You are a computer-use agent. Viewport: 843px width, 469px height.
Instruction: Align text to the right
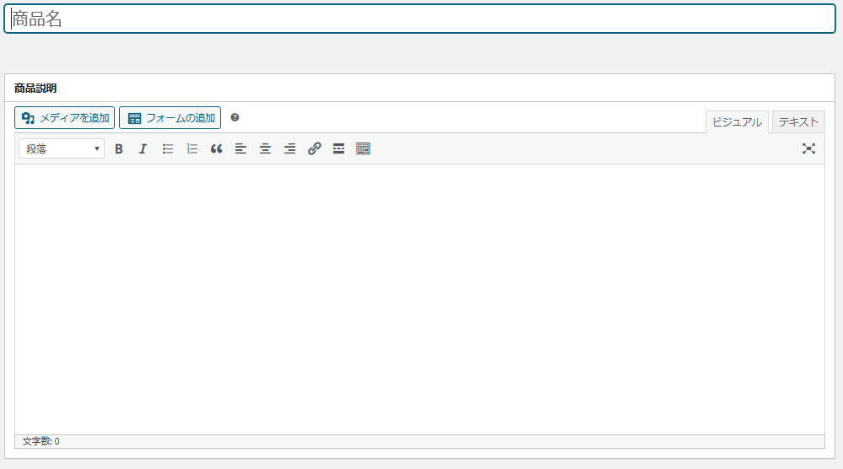289,149
